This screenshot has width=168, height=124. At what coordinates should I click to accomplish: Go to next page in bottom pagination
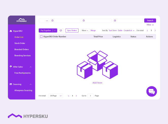coord(76,96)
